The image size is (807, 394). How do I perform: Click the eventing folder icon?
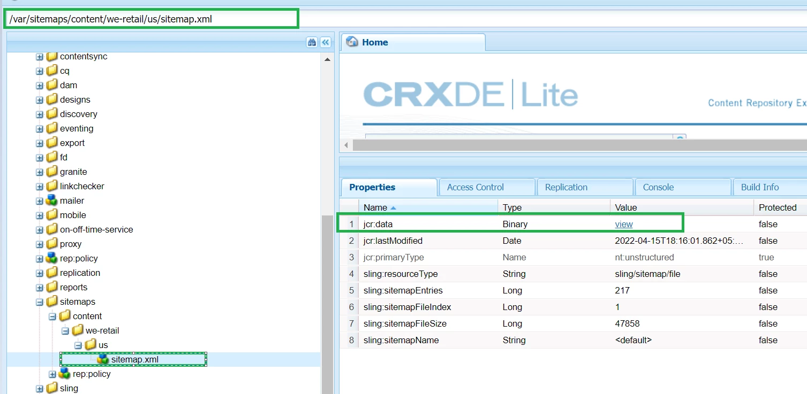pyautogui.click(x=51, y=128)
